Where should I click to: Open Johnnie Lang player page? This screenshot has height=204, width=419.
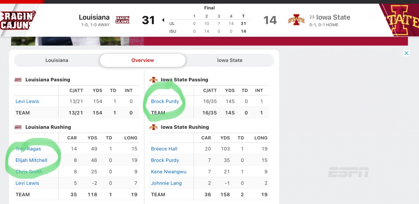[x=166, y=183]
